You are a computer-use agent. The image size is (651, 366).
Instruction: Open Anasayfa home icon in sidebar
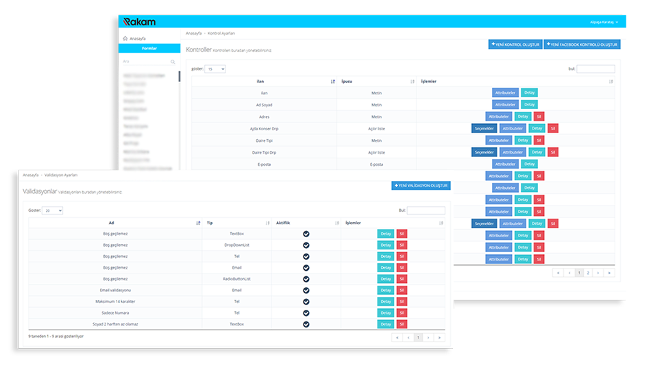pyautogui.click(x=125, y=38)
